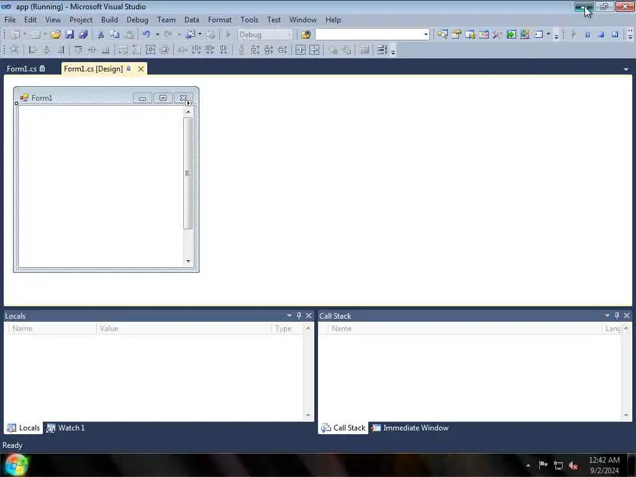Click the Find text input field
Viewport: 636px width, 477px height.
point(369,35)
